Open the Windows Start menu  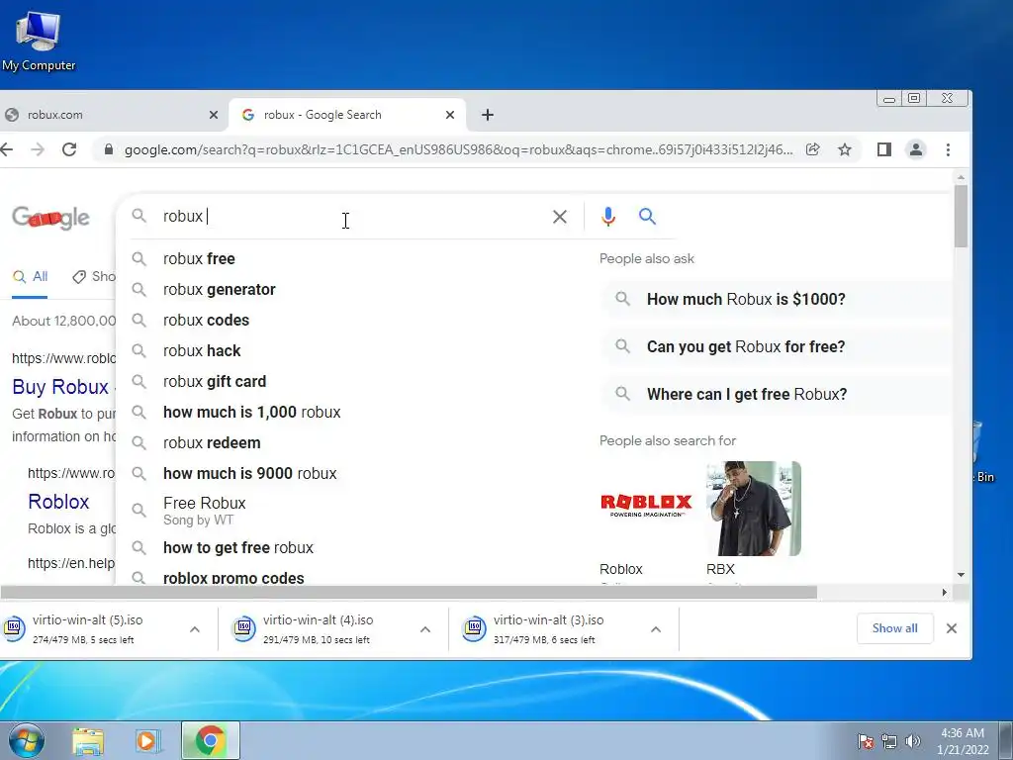pyautogui.click(x=26, y=740)
